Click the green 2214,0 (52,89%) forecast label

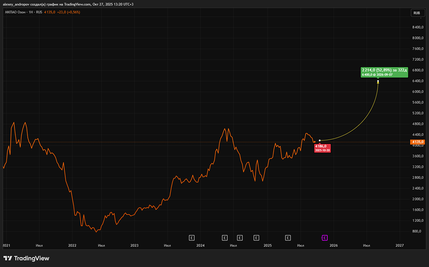pyautogui.click(x=384, y=72)
